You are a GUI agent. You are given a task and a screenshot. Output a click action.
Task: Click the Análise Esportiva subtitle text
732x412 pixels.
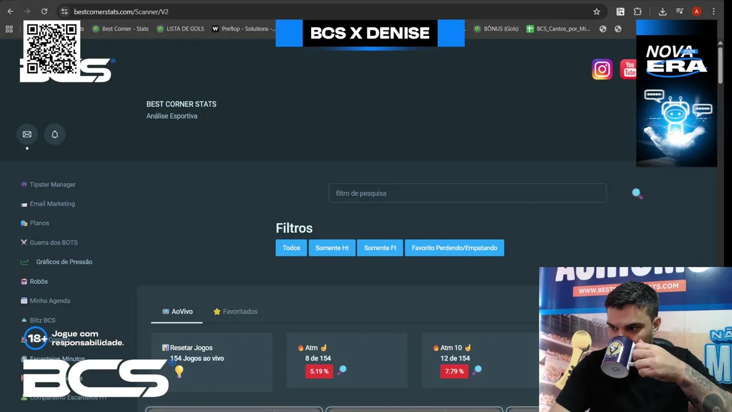(172, 116)
